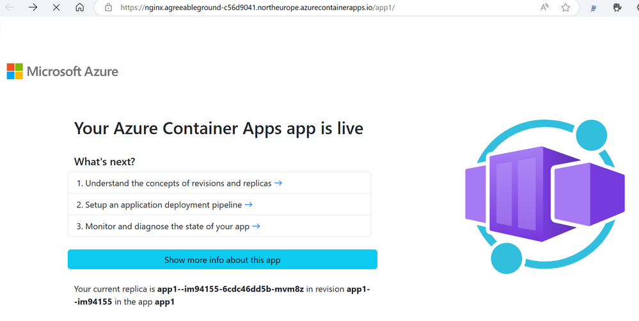Open the blue folder search extension icon
Viewport: 639px width, 321px height.
pyautogui.click(x=594, y=7)
